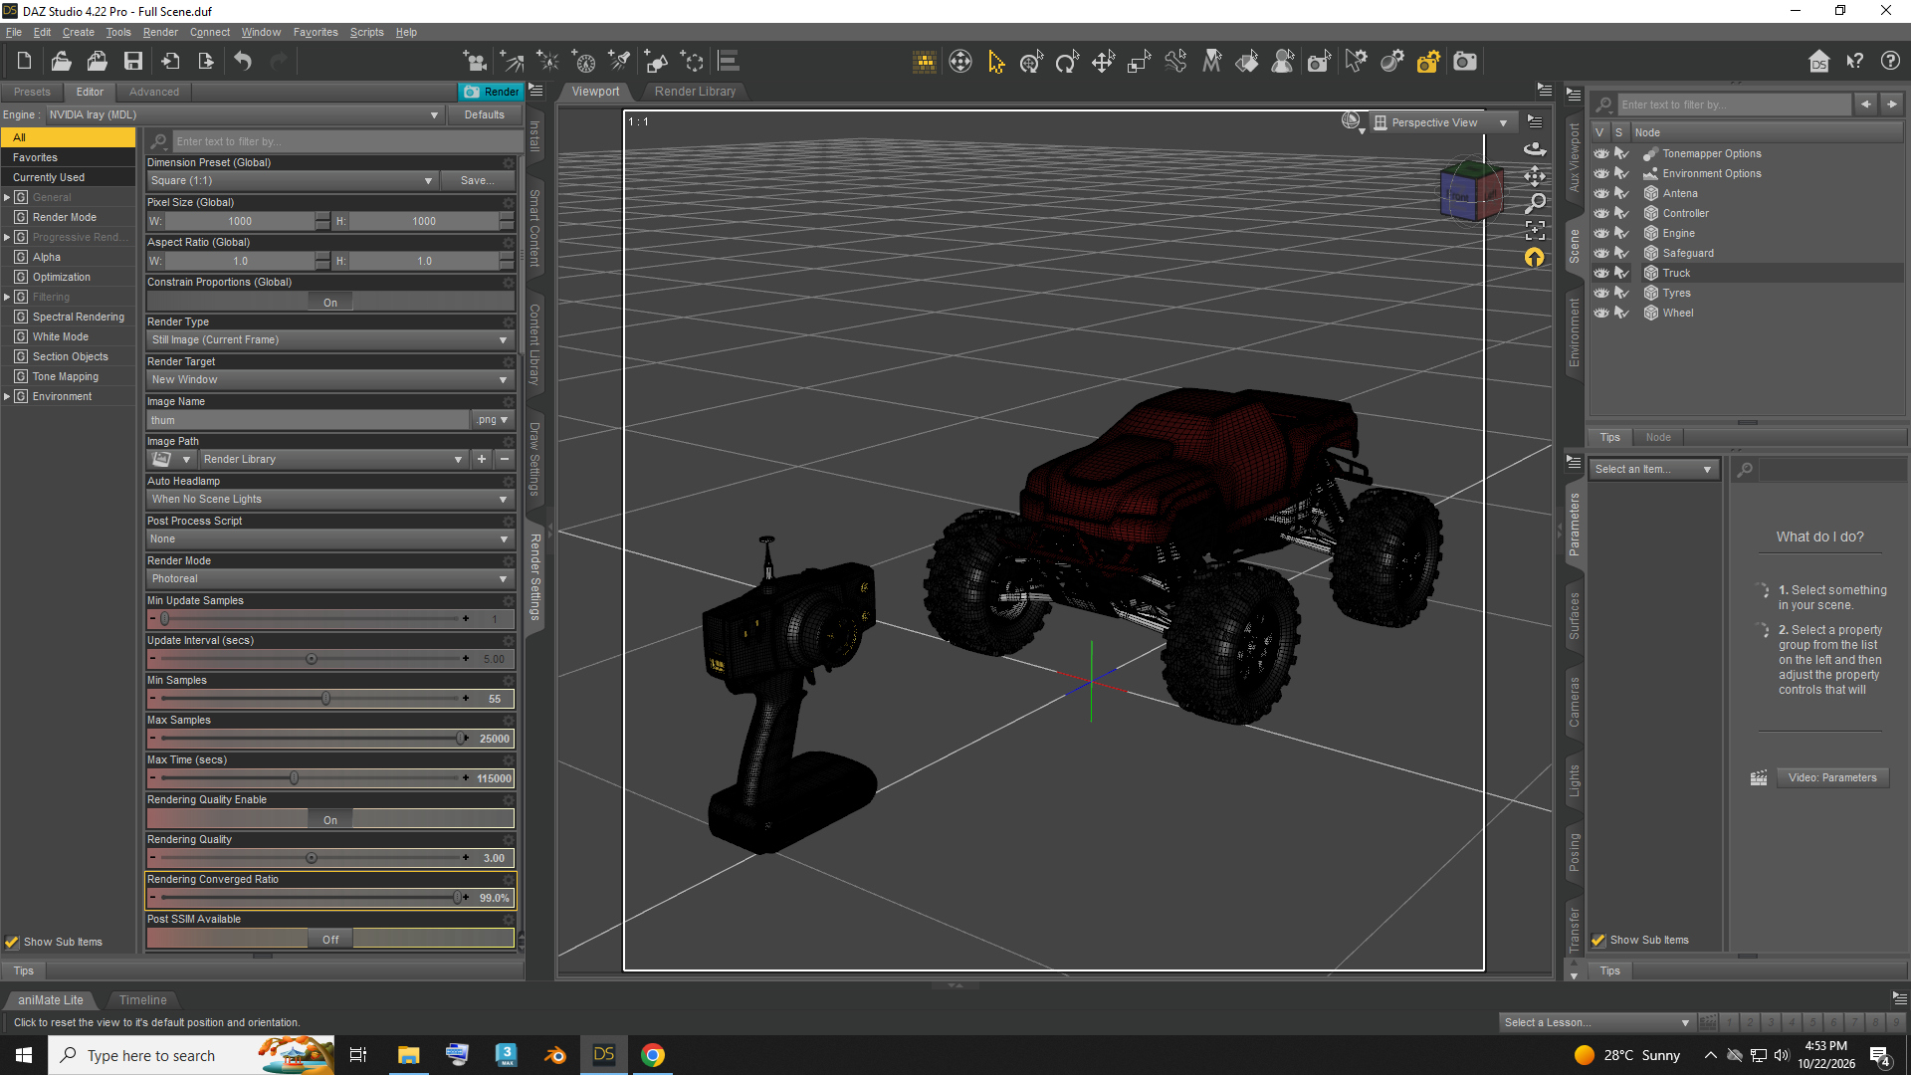Screen dimensions: 1911x1075
Task: Open the Dimension Preset Square dropdown
Action: (292, 180)
